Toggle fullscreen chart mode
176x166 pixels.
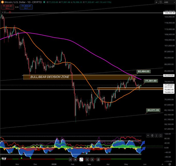tap(81, 160)
